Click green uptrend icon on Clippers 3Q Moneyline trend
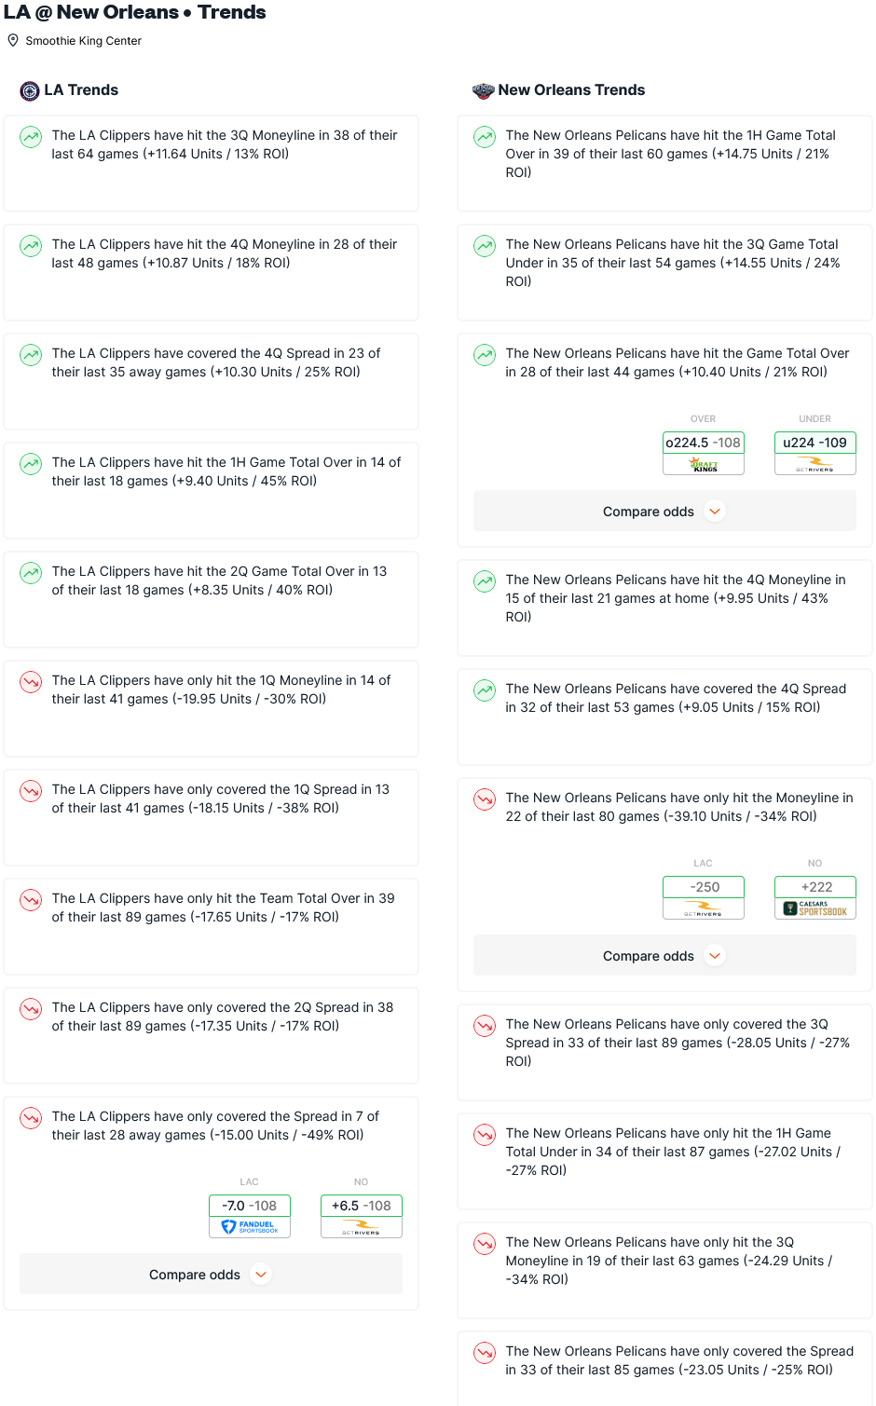This screenshot has width=876, height=1406. [31, 137]
